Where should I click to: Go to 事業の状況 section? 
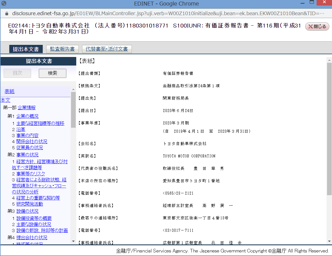click(x=28, y=155)
